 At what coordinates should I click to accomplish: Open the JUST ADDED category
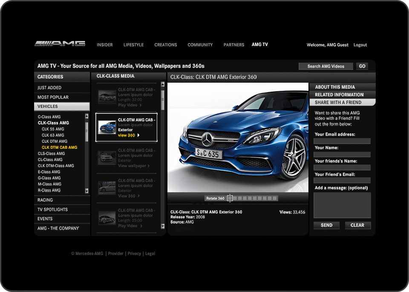tap(62, 88)
